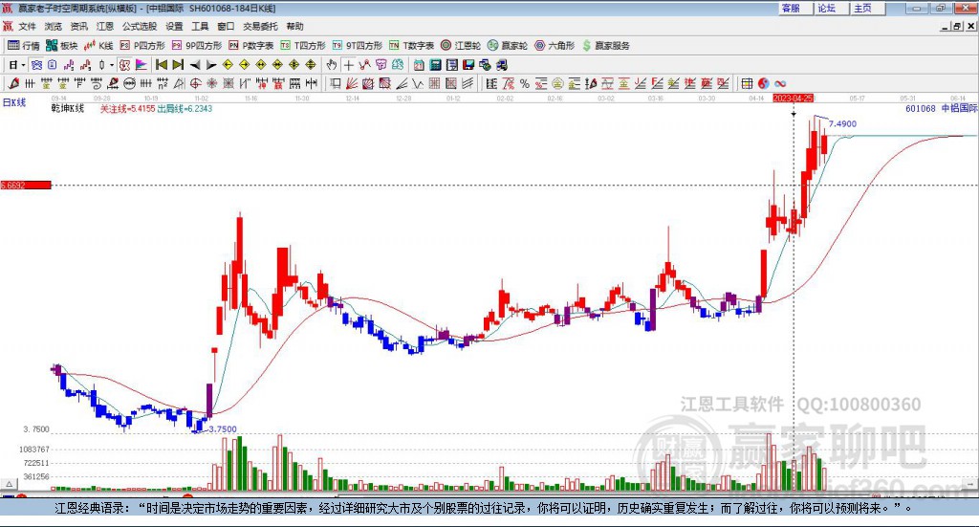Open the 板块 sector view
Image resolution: width=979 pixels, height=527 pixels.
(62, 46)
